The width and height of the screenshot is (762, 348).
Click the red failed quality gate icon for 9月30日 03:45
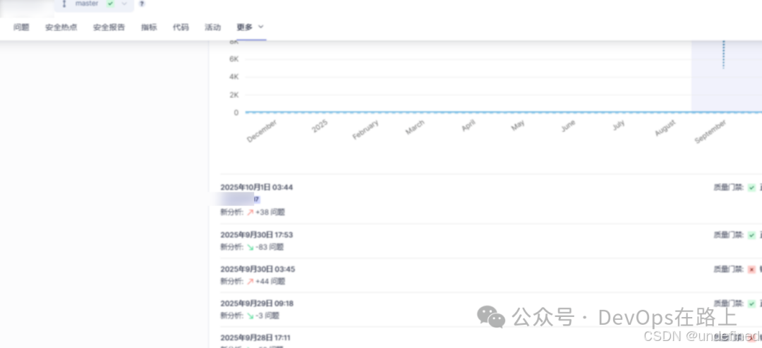[x=752, y=269]
